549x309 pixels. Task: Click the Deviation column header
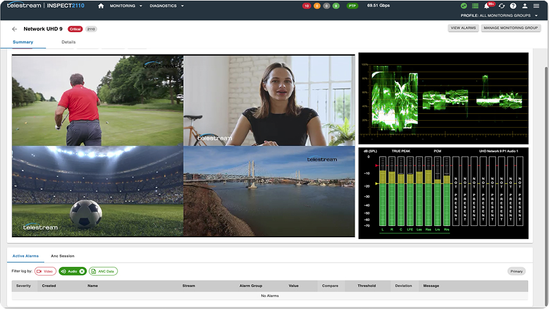point(403,286)
